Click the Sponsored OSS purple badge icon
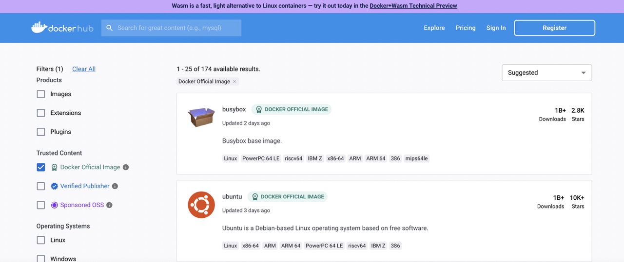Image resolution: width=624 pixels, height=262 pixels. click(x=55, y=205)
